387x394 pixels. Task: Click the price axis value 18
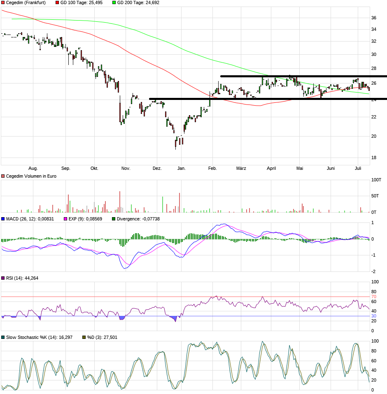(x=374, y=158)
